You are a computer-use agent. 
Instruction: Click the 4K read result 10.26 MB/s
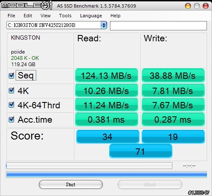click(107, 91)
